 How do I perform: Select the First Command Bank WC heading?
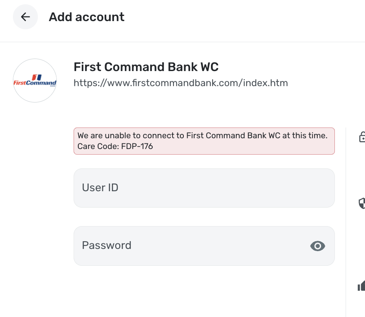coord(146,67)
